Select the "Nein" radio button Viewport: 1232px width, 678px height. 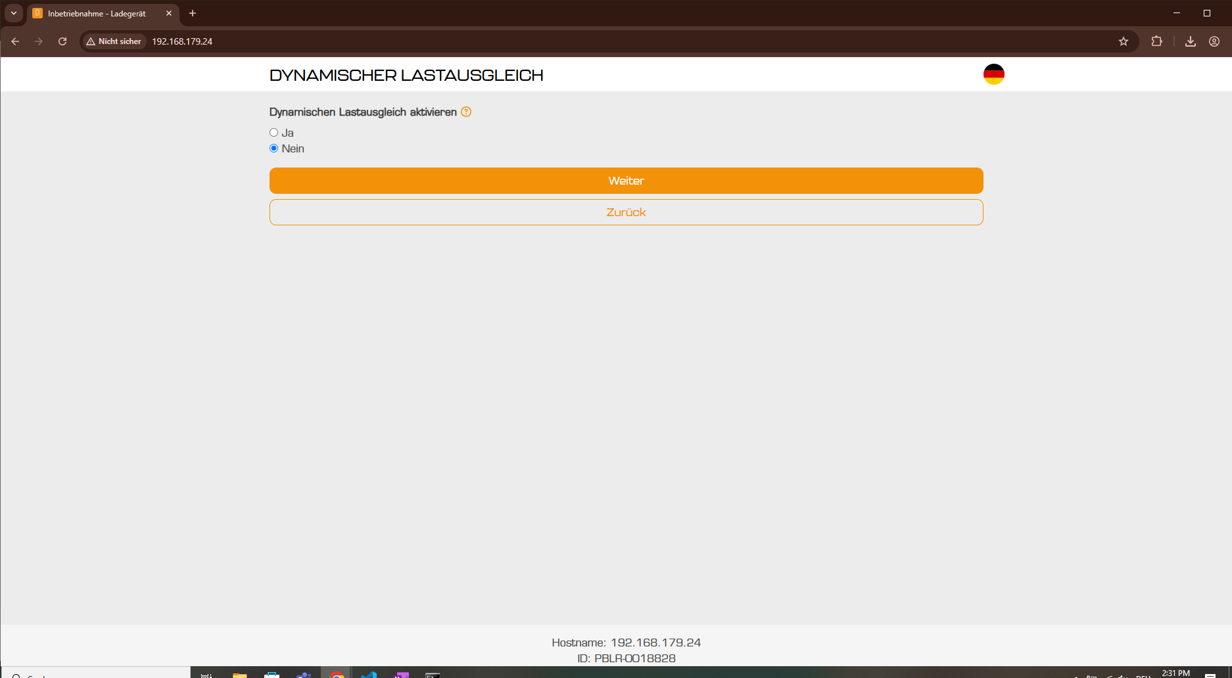[x=274, y=148]
